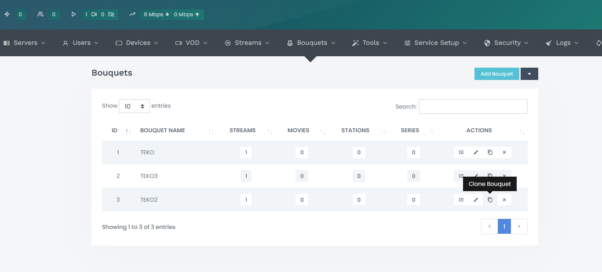This screenshot has width=602, height=272.
Task: Delete the TEKO2 bouquet
Action: pyautogui.click(x=504, y=200)
